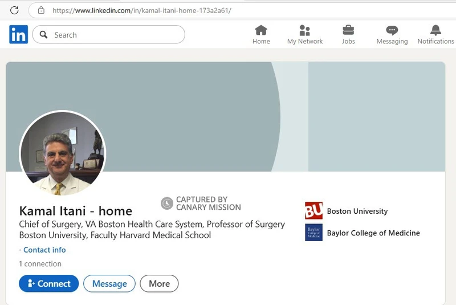Click the browser address bar URL
456x305 pixels.
click(142, 10)
